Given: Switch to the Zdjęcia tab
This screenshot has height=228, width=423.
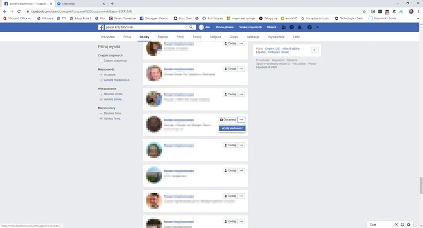Looking at the screenshot, I should (x=163, y=37).
